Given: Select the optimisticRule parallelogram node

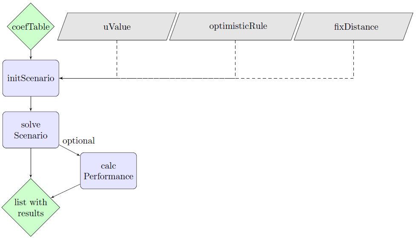Looking at the screenshot, I should click(235, 26).
